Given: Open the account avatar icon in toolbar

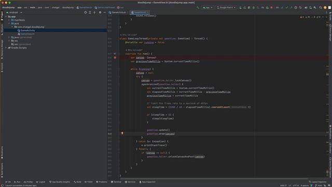Looking at the screenshot, I should click(x=325, y=7).
